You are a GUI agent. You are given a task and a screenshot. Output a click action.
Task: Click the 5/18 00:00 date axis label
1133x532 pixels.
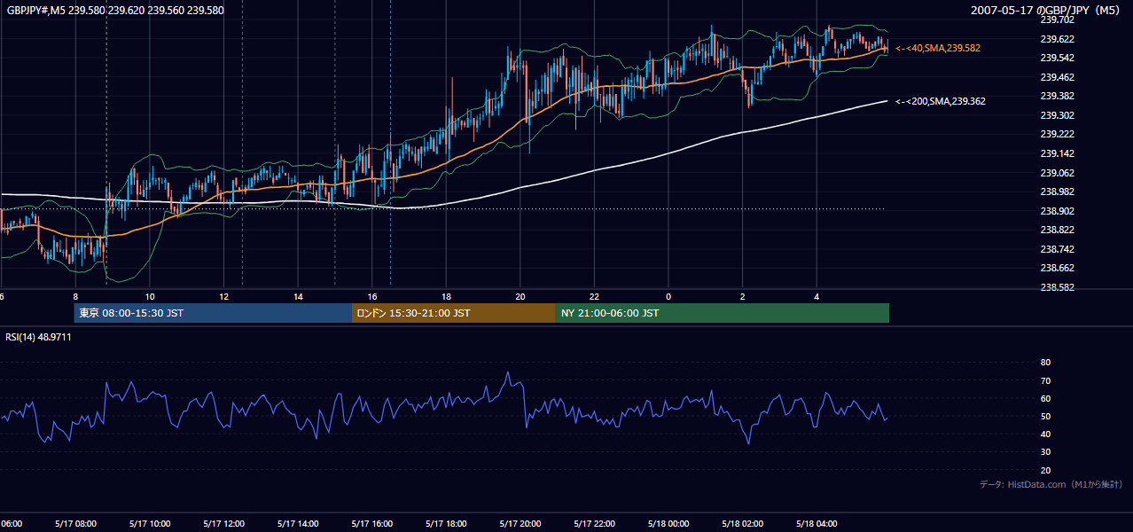pos(668,524)
